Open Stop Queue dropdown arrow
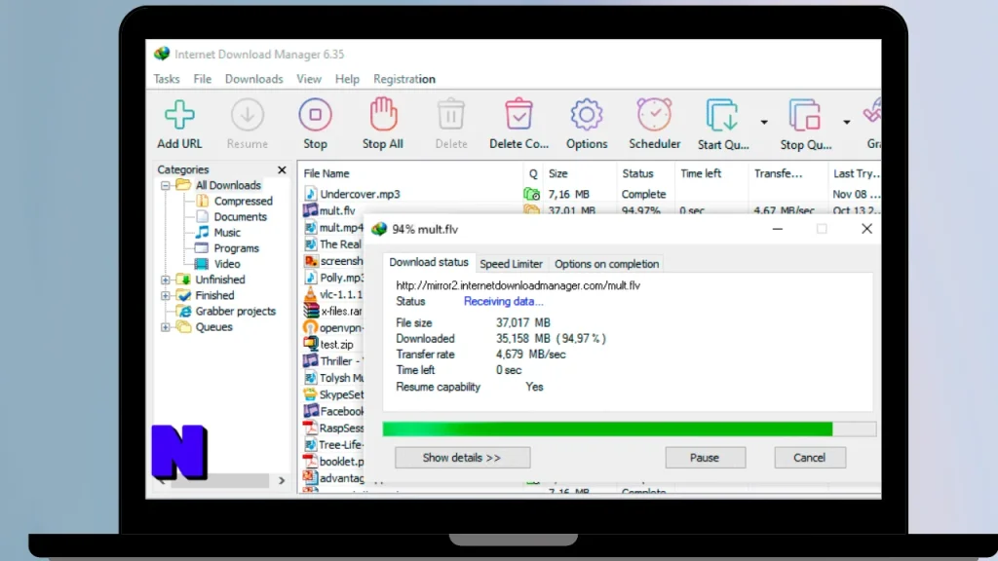This screenshot has height=561, width=998. coord(847,122)
